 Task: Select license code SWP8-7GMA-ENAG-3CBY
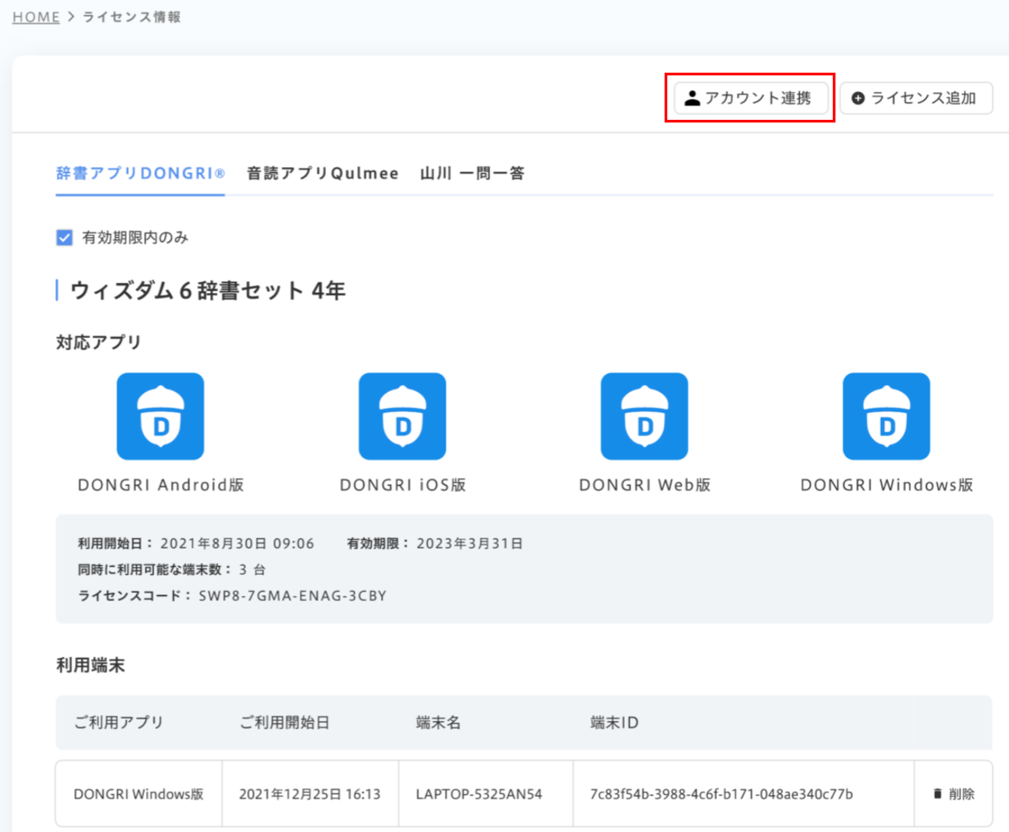tap(293, 596)
